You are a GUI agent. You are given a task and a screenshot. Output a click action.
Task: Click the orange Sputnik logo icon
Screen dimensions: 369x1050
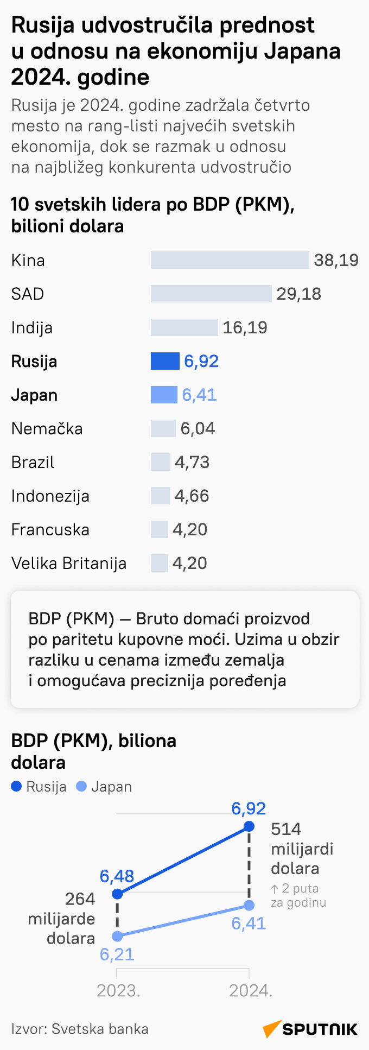pyautogui.click(x=272, y=1029)
